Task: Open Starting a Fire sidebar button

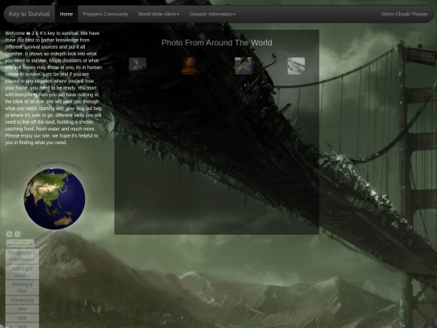Action: point(22,288)
